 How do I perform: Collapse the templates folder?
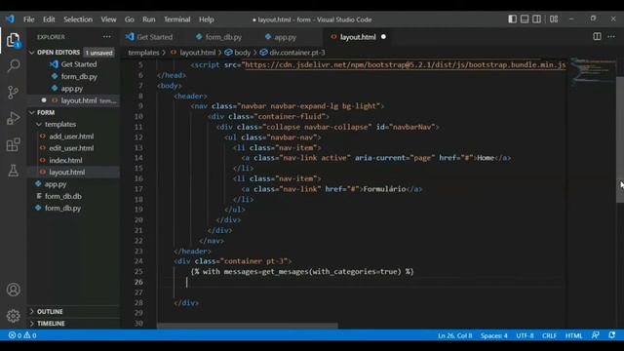pos(60,124)
